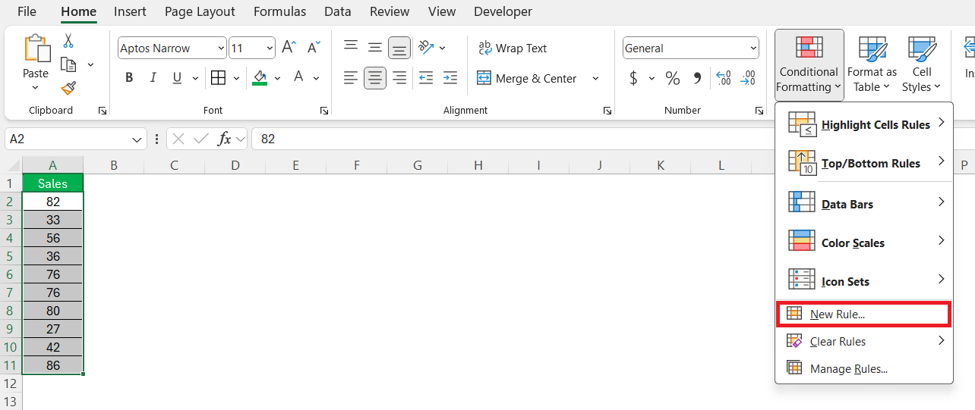Click Wrap Text button

point(513,48)
